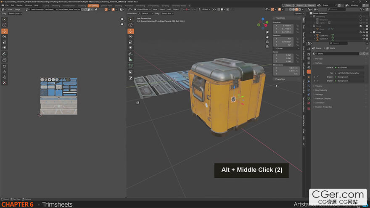Open the Render menu in top bar
The image size is (370, 208).
coord(19,5)
